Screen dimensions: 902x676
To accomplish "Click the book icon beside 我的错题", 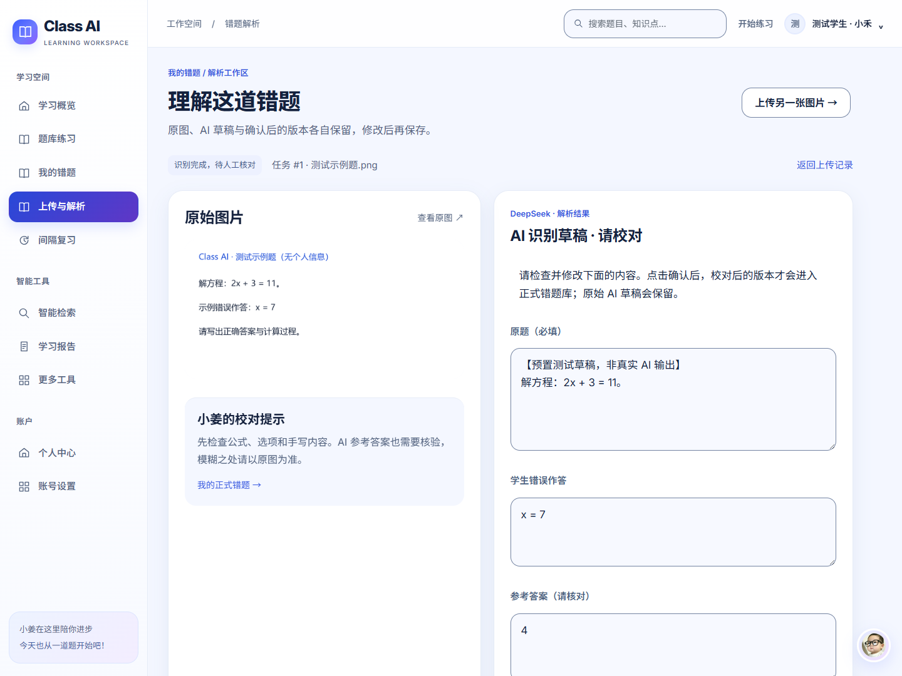I will (x=24, y=173).
